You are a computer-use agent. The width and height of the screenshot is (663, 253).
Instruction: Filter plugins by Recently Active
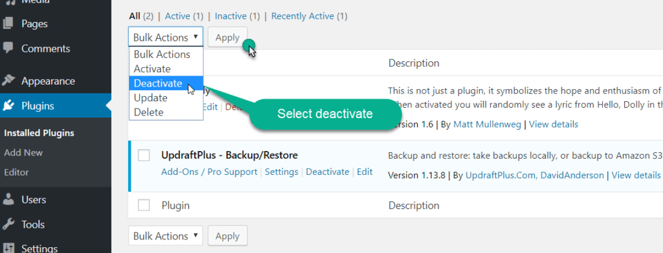coord(303,16)
